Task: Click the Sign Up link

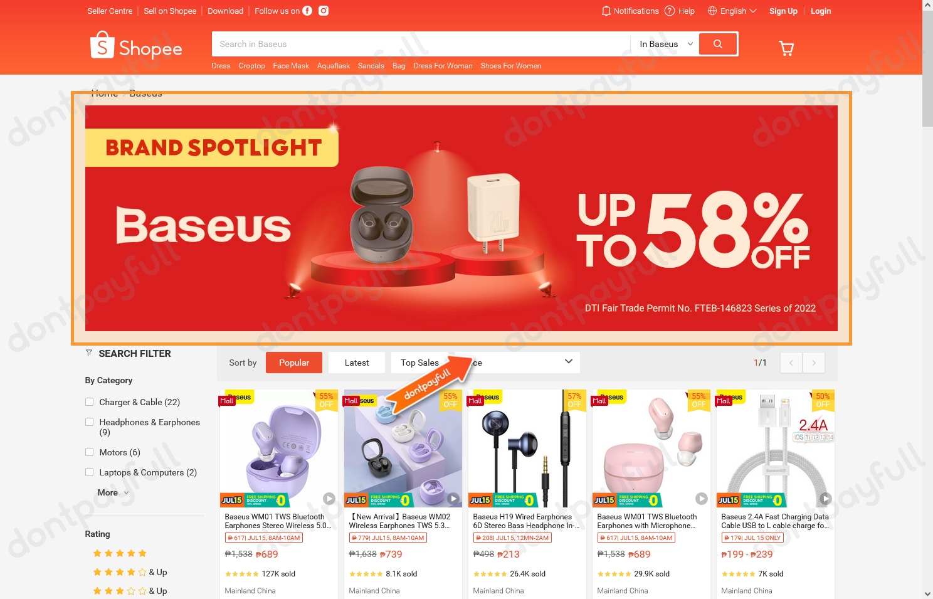Action: (x=783, y=11)
